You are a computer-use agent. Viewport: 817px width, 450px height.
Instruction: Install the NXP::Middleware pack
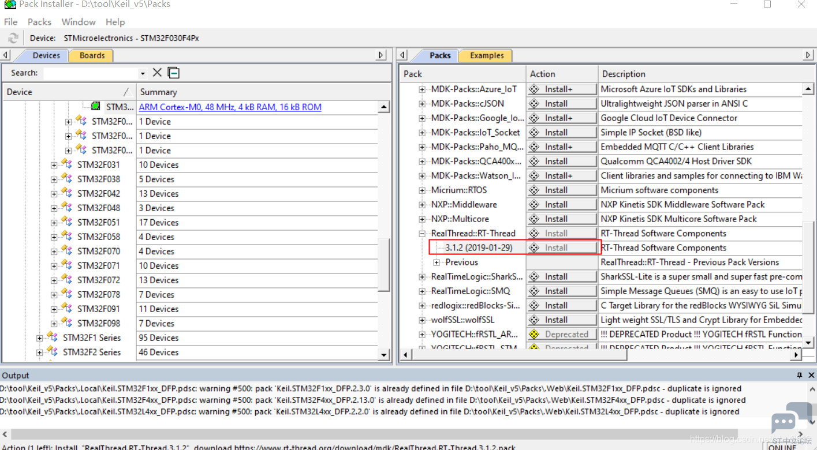click(x=562, y=205)
